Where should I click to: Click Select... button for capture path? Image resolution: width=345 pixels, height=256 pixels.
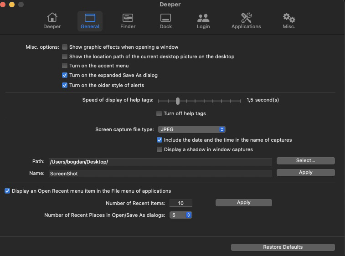[306, 160]
